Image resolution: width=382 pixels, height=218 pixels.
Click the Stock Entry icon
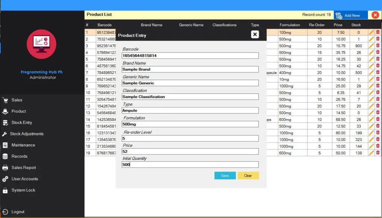point(6,122)
